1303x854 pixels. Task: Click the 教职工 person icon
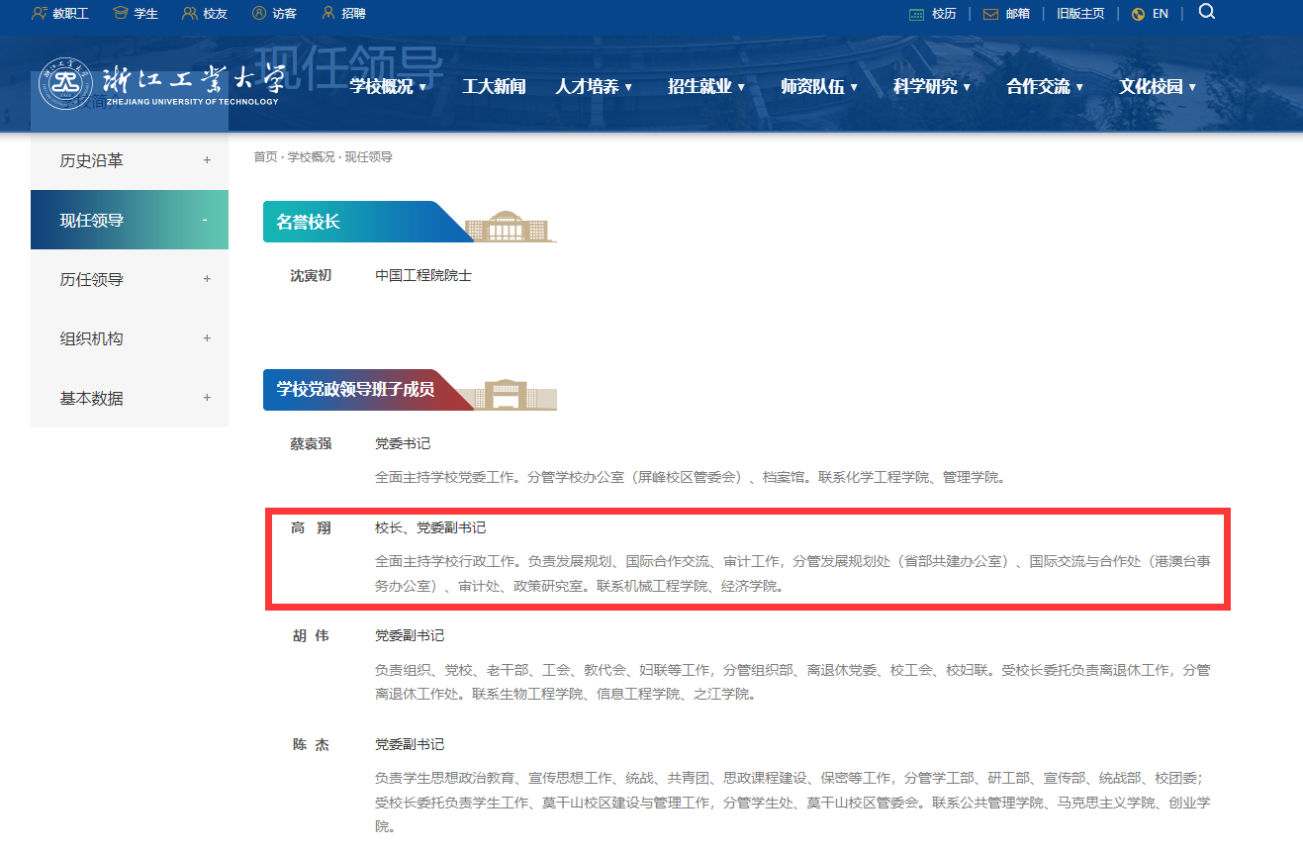(x=40, y=14)
